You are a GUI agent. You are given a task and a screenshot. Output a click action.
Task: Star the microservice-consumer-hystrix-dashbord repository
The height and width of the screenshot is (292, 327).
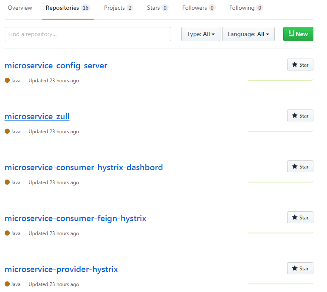(x=300, y=167)
